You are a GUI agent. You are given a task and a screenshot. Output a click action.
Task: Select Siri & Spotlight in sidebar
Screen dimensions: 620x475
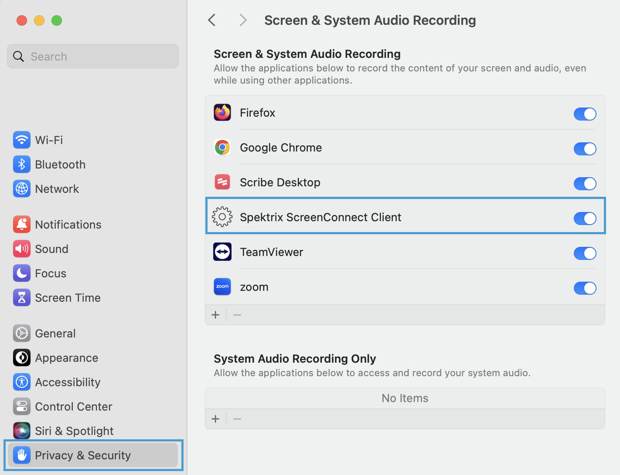[74, 431]
